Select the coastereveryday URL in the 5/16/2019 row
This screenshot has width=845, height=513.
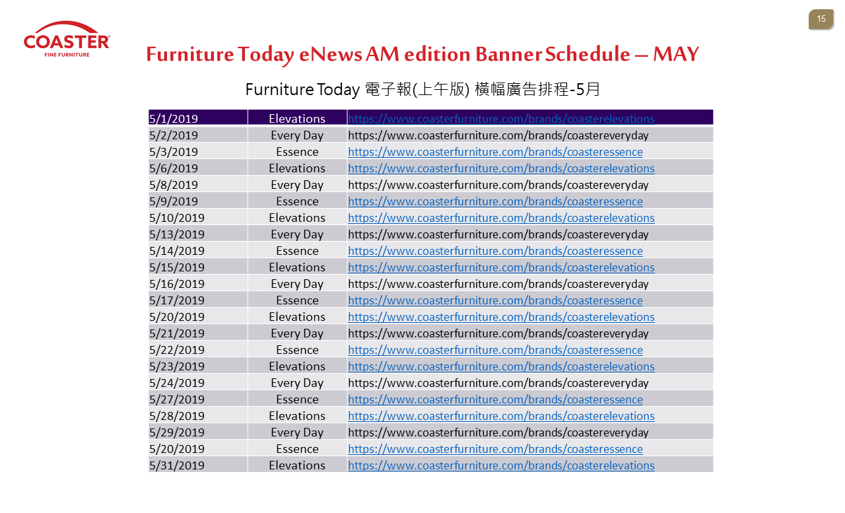click(x=498, y=284)
